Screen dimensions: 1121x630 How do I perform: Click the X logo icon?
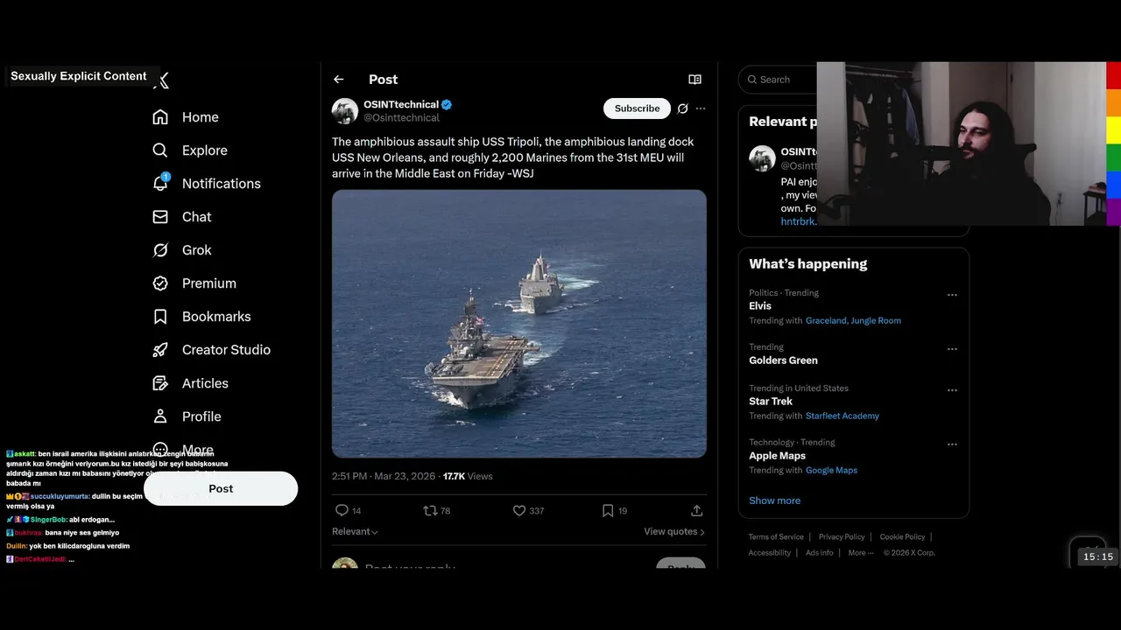point(161,80)
